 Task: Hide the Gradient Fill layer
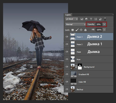click(x=67, y=74)
